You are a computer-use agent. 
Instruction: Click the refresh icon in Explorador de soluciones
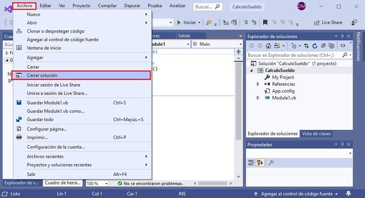[315, 46]
